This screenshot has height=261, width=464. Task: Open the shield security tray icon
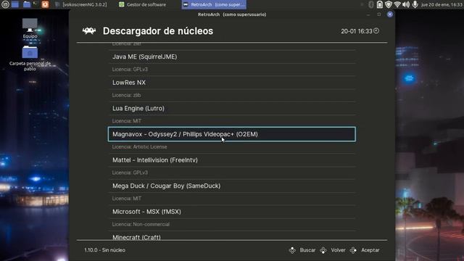click(x=389, y=4)
